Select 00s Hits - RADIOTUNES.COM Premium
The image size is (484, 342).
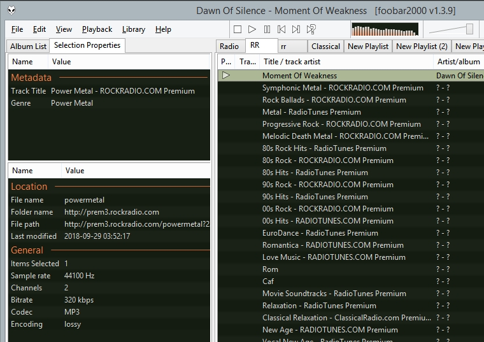(x=351, y=221)
